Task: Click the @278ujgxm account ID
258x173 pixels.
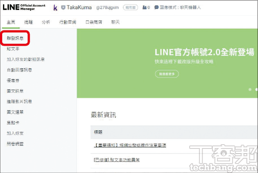Action: pos(107,8)
